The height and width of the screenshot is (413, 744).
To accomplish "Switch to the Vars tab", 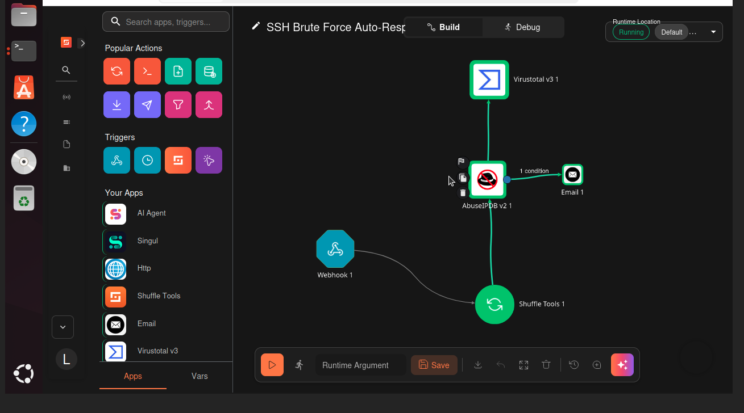I will [199, 376].
